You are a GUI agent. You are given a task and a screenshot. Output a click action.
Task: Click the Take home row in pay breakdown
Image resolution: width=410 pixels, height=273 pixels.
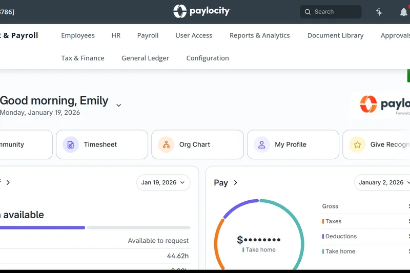tap(365, 251)
